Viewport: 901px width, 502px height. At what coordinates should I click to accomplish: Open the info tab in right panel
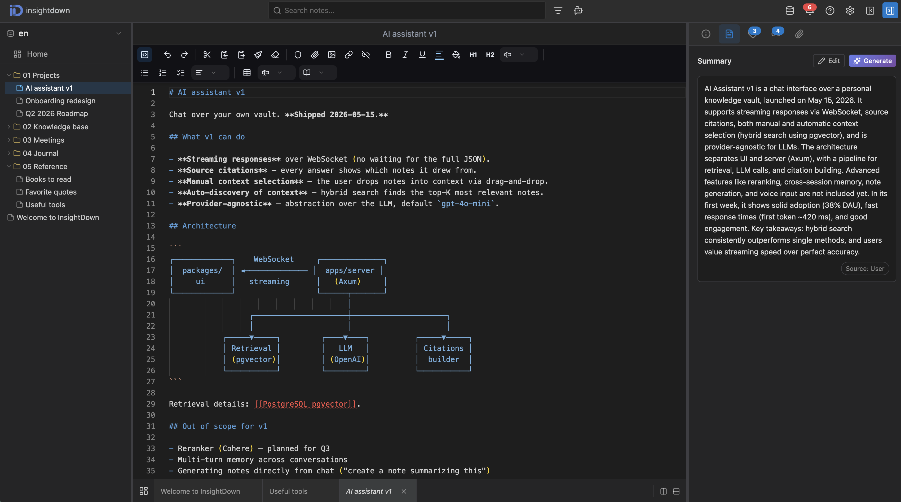pos(706,34)
